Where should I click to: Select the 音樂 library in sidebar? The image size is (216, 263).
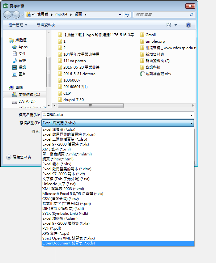point(19,60)
